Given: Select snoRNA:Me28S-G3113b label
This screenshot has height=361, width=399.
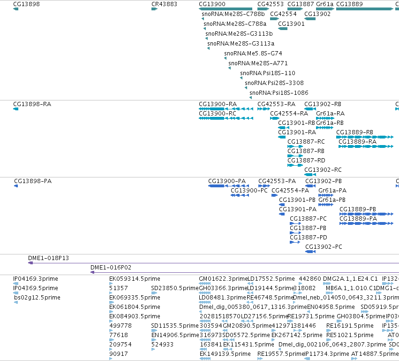Looking at the screenshot, I should pyautogui.click(x=239, y=34).
